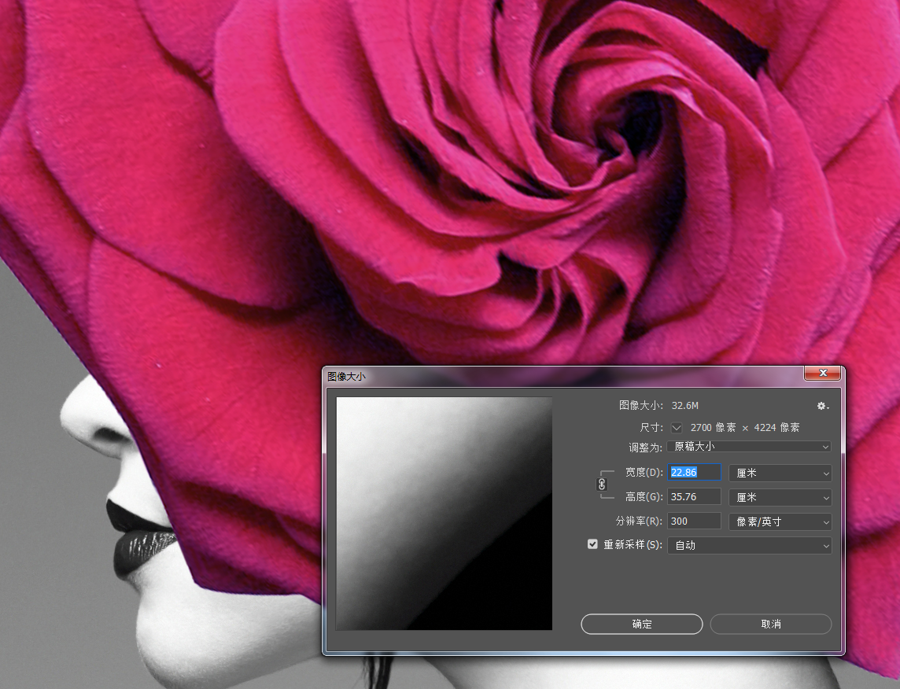This screenshot has width=900, height=689.
Task: Open the 调整为 fit-to preset dropdown
Action: point(749,447)
